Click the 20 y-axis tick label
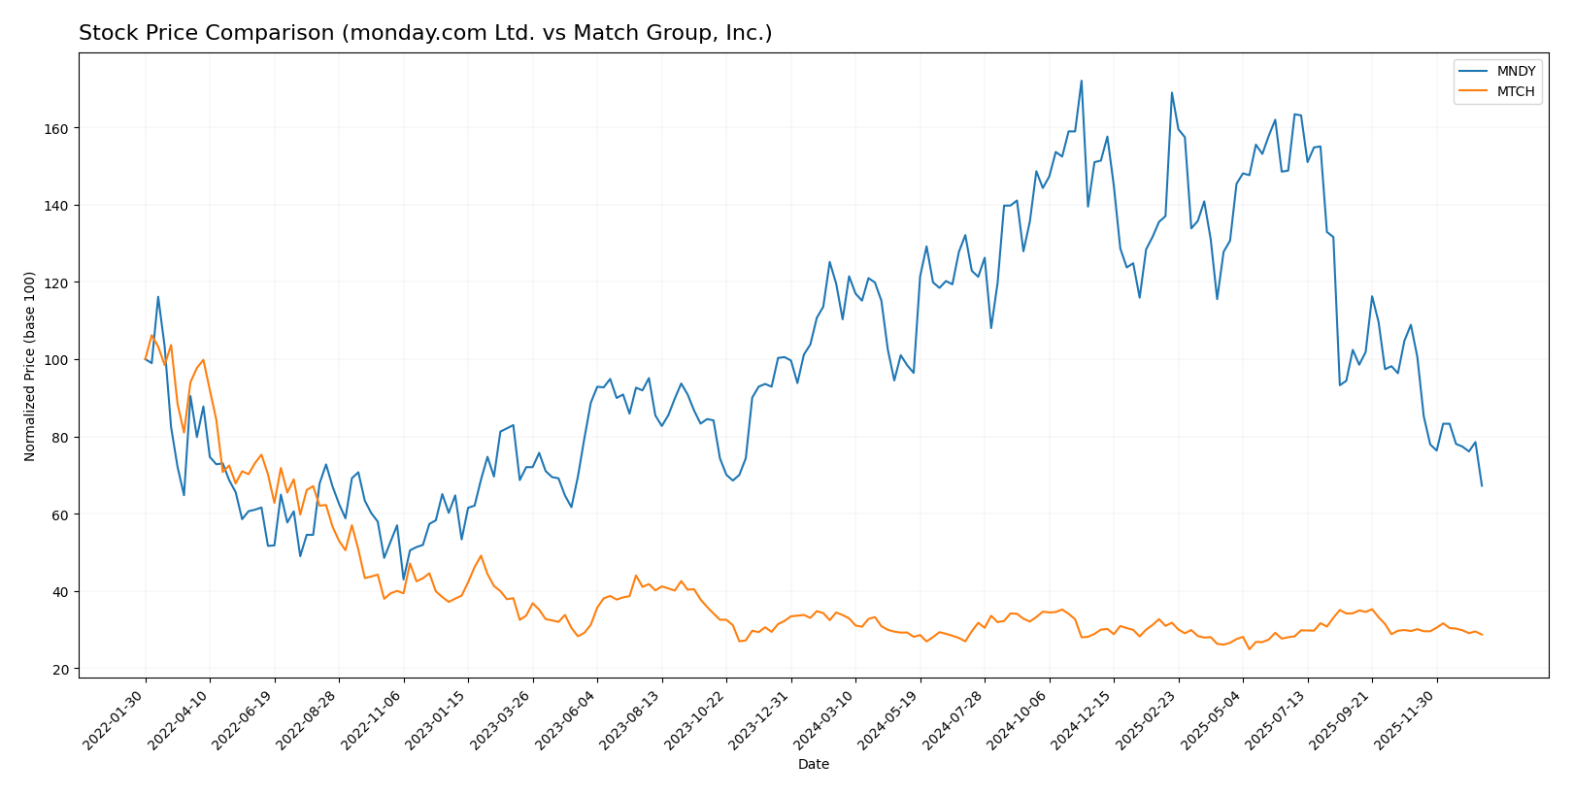 [x=61, y=669]
